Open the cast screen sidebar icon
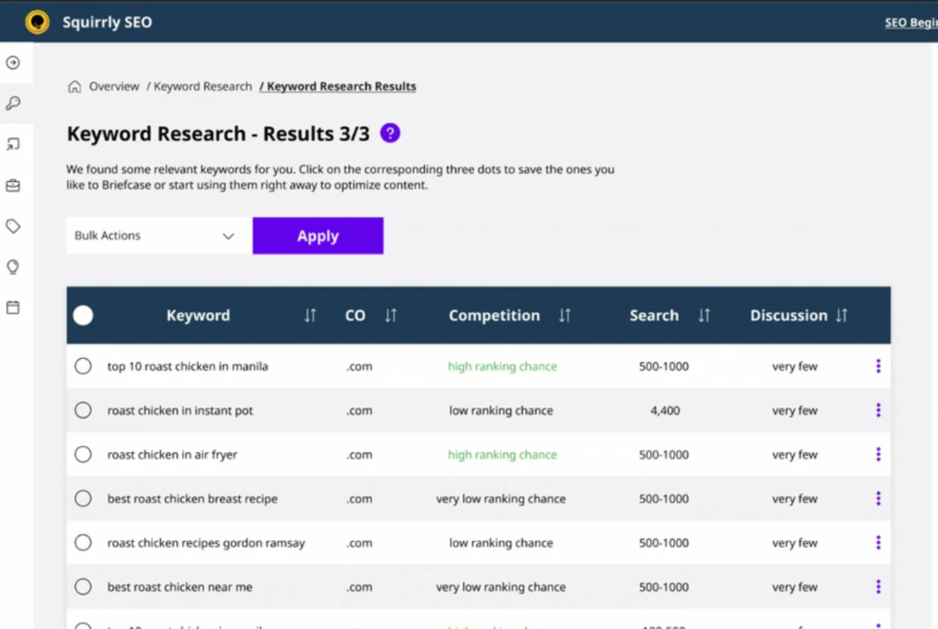 [13, 144]
